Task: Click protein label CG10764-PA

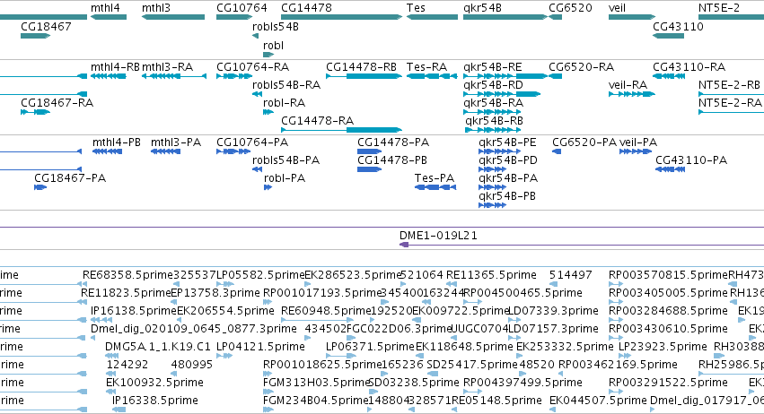Action: coord(252,142)
